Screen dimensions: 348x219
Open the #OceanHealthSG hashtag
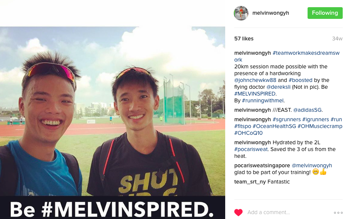tap(274, 126)
